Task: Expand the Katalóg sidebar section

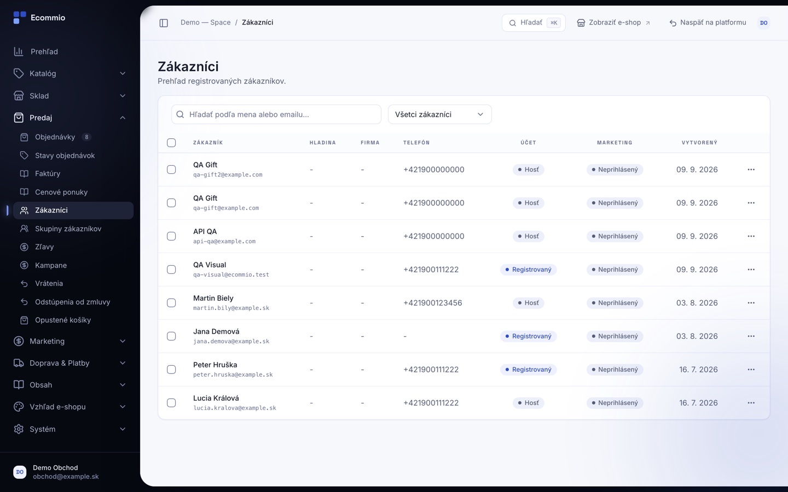Action: pyautogui.click(x=70, y=73)
